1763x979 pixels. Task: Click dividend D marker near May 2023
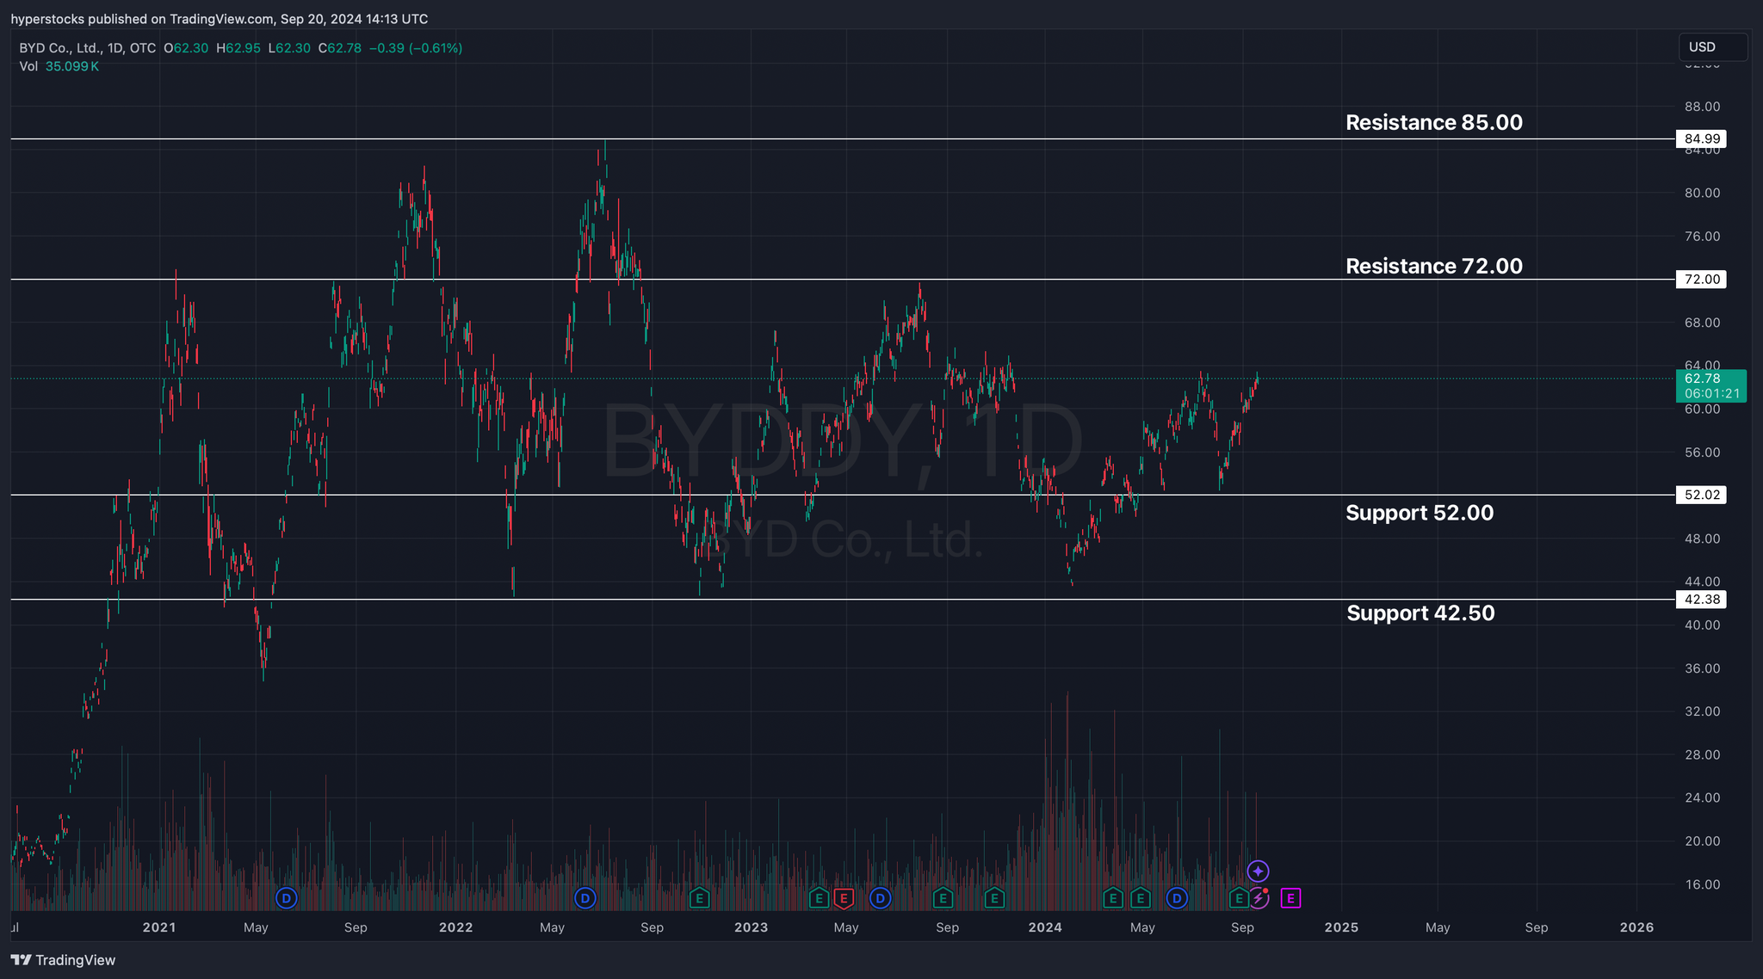click(x=880, y=899)
